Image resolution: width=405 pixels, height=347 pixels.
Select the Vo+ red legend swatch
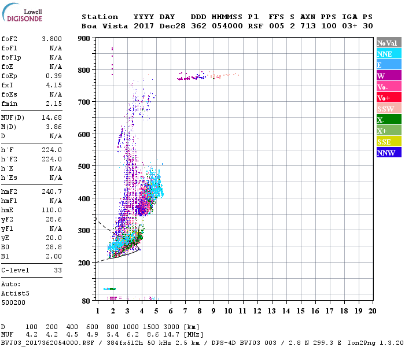[x=389, y=98]
